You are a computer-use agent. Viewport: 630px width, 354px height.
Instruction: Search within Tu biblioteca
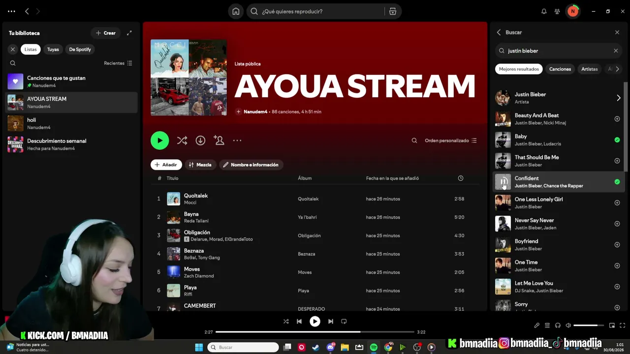coord(13,63)
